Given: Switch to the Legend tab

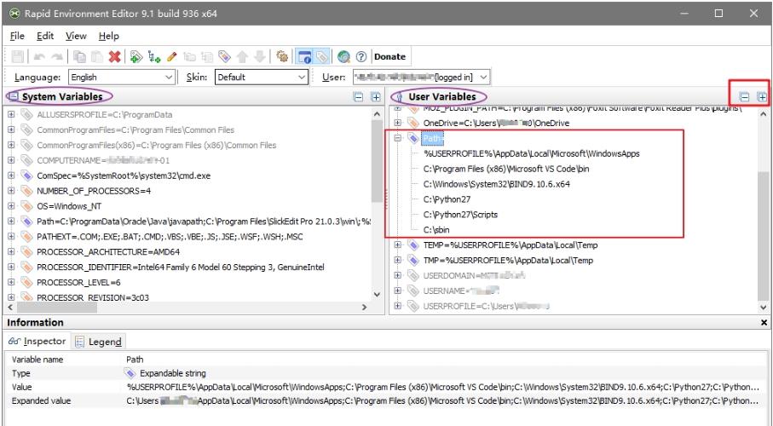Looking at the screenshot, I should pyautogui.click(x=99, y=342).
